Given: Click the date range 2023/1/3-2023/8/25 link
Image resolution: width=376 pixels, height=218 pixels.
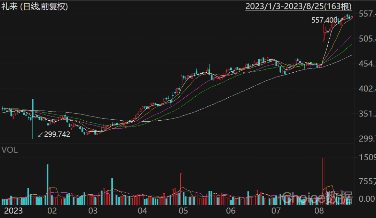Looking at the screenshot, I should 299,6.
